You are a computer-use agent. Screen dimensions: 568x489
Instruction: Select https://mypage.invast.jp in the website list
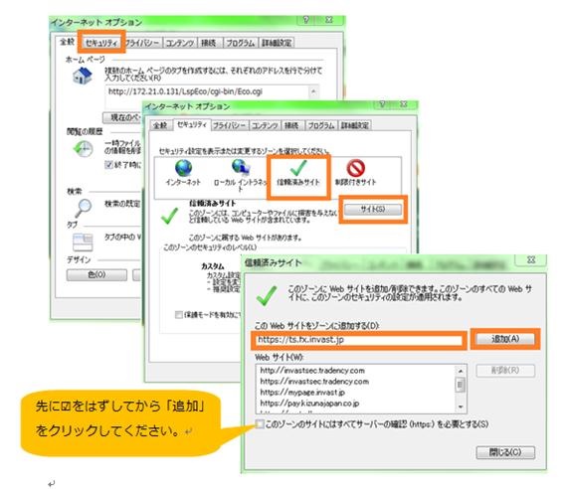click(x=302, y=392)
